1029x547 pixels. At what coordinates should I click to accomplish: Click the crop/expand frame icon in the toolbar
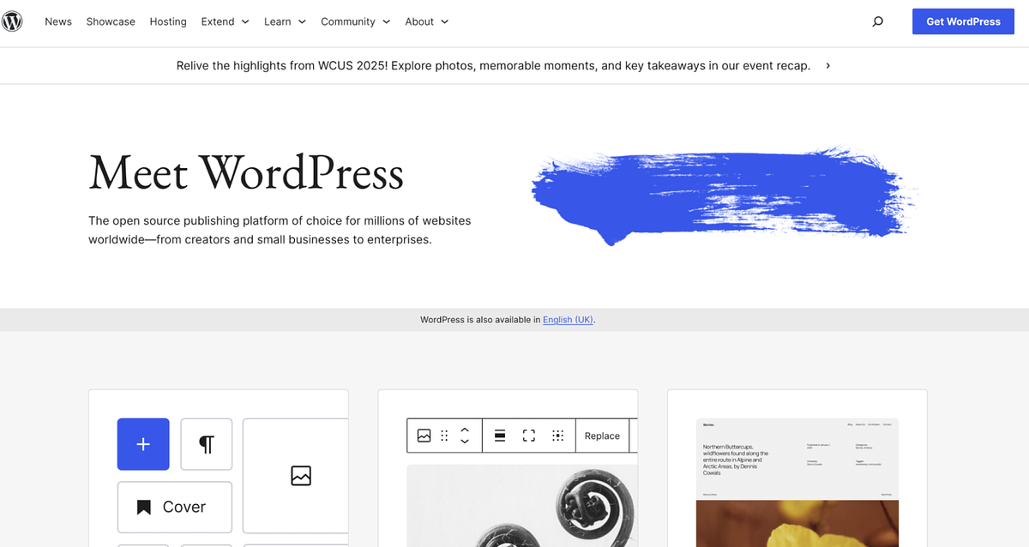coord(528,436)
